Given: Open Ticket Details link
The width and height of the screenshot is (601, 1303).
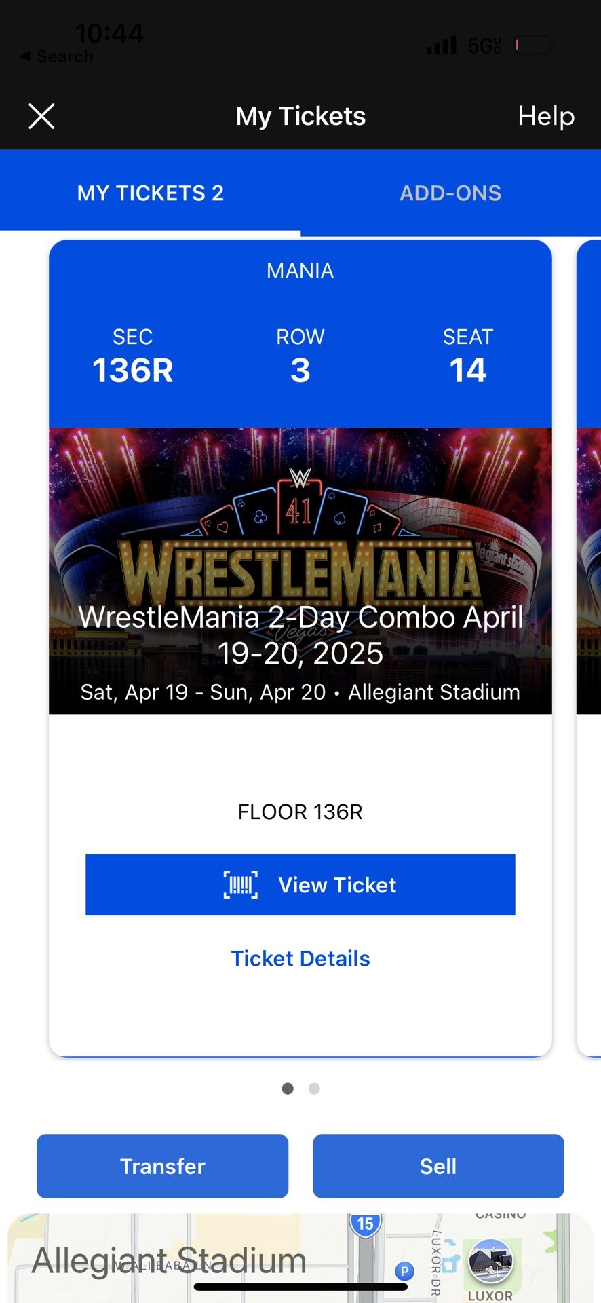Looking at the screenshot, I should pos(300,958).
